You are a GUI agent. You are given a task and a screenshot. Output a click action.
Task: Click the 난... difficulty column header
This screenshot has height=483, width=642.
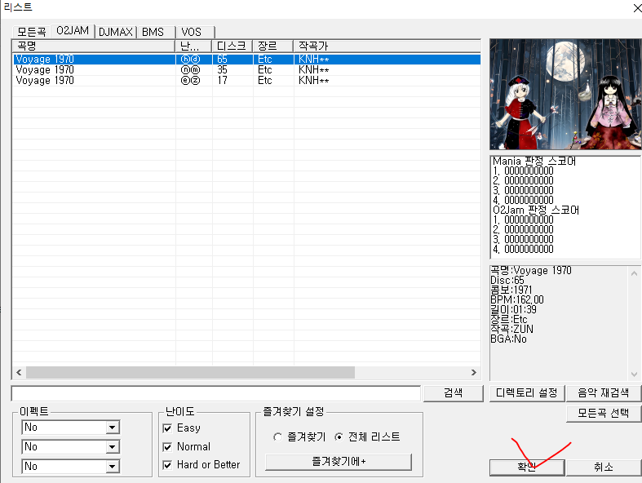click(193, 46)
